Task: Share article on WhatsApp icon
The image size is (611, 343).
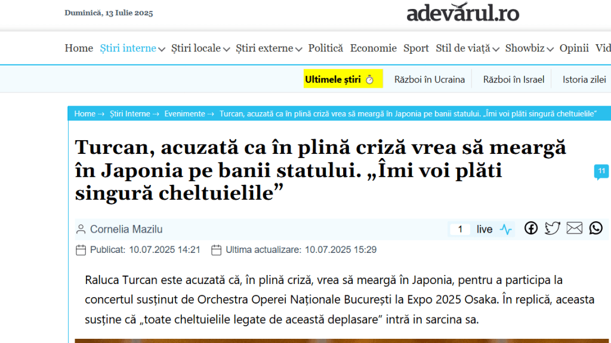Action: [595, 228]
